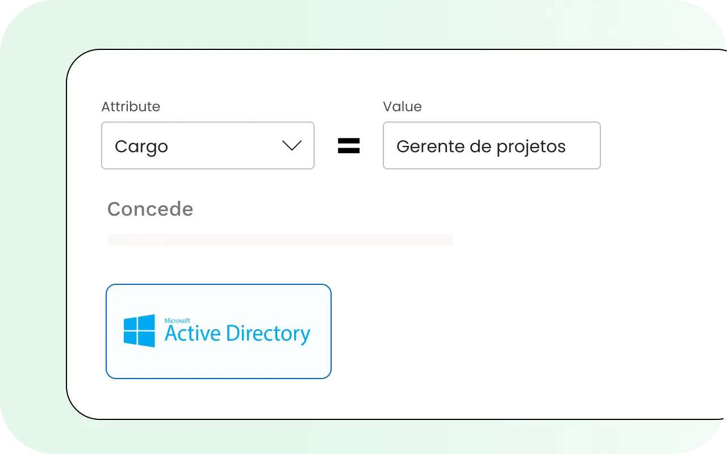
Task: Click the "Cargo" text in the combo box
Action: click(141, 146)
